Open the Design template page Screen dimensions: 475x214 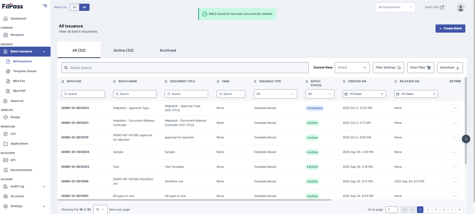pyautogui.click(x=15, y=117)
